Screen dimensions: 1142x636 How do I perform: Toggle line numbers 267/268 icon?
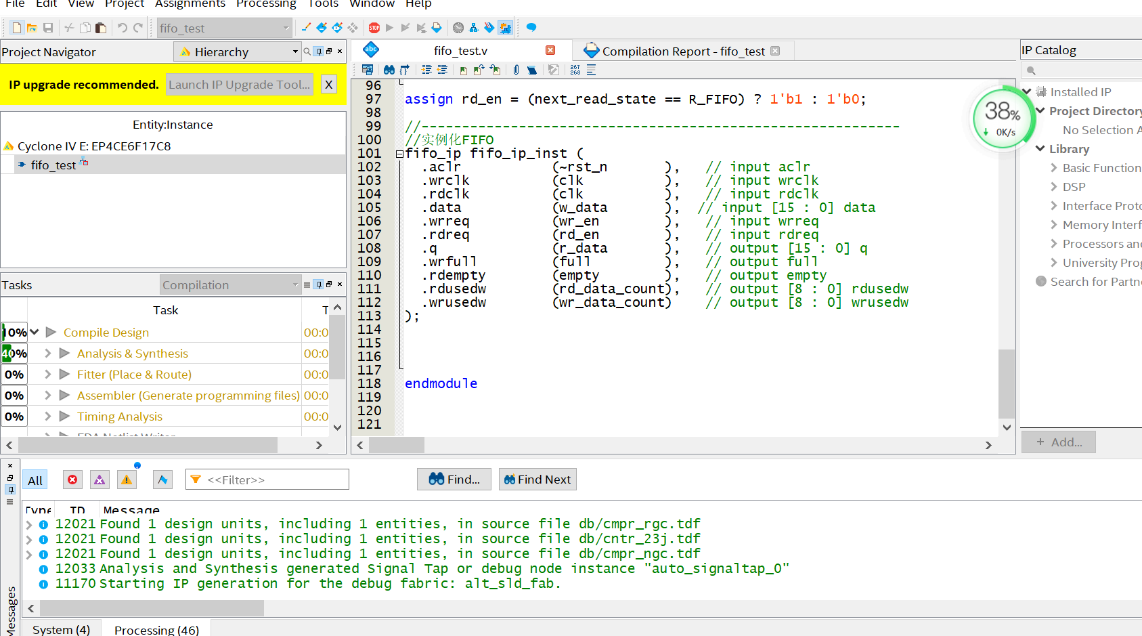[x=575, y=70]
